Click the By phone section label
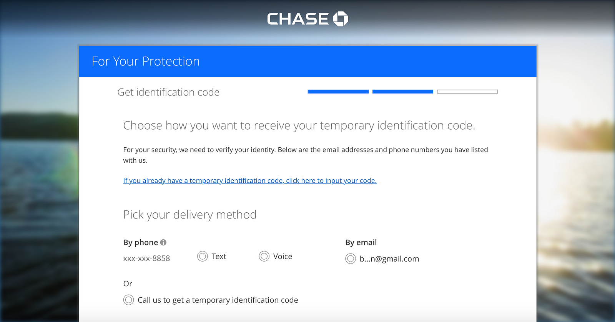The image size is (615, 322). tap(141, 242)
